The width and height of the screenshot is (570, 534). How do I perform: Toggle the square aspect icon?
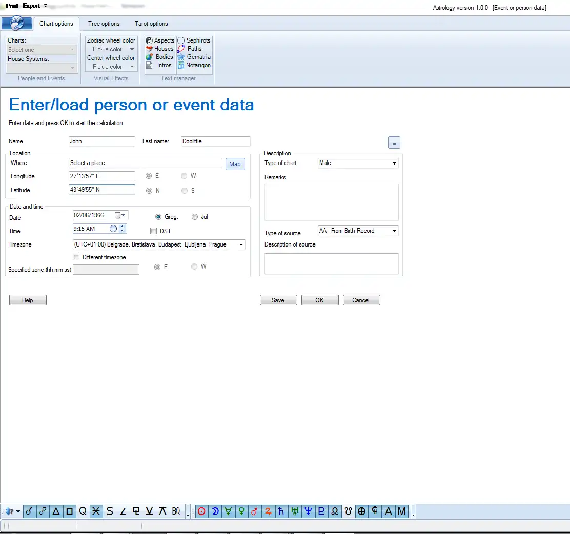tap(69, 511)
